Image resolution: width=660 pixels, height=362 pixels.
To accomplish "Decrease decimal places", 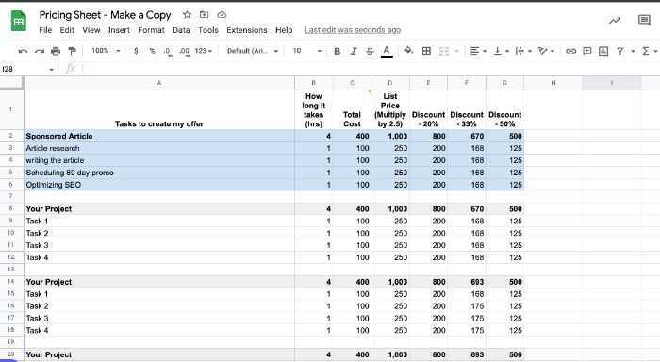I will pyautogui.click(x=167, y=51).
